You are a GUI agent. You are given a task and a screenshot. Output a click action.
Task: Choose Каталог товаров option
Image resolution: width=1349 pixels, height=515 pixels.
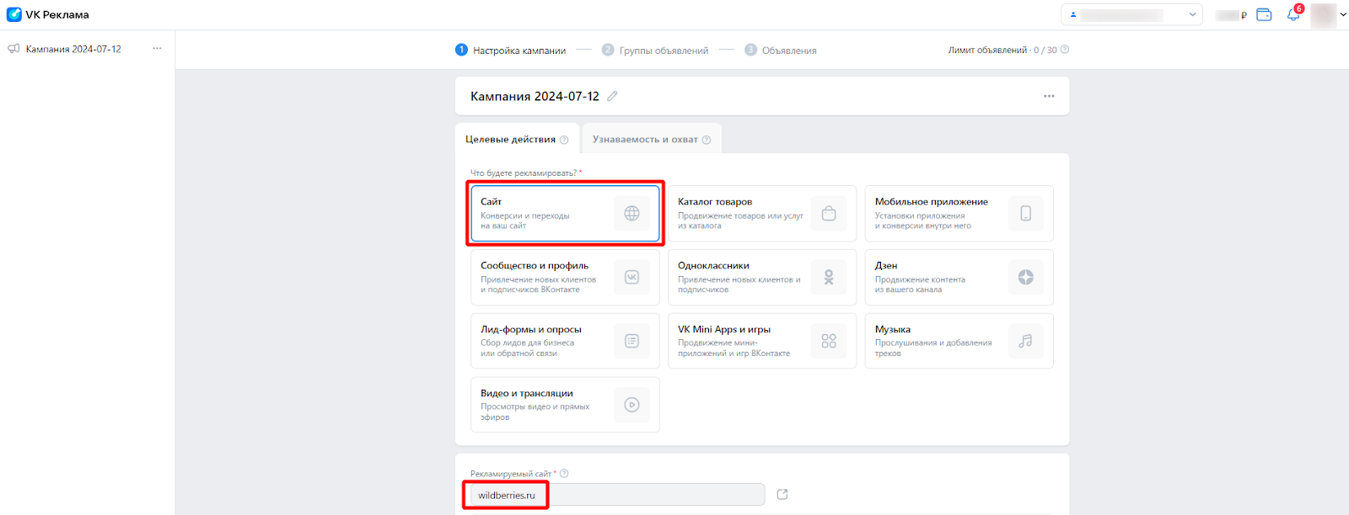(761, 214)
